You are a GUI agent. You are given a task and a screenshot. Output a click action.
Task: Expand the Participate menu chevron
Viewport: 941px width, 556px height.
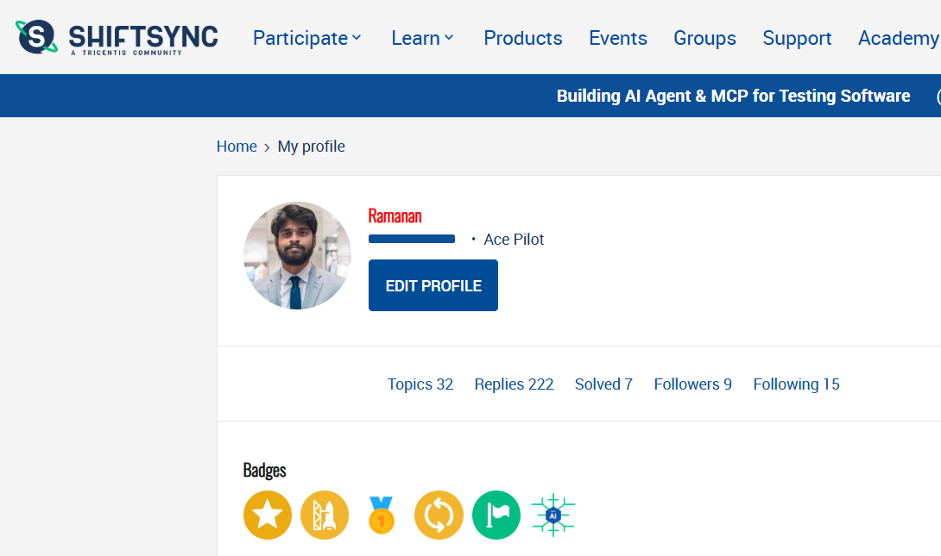357,38
